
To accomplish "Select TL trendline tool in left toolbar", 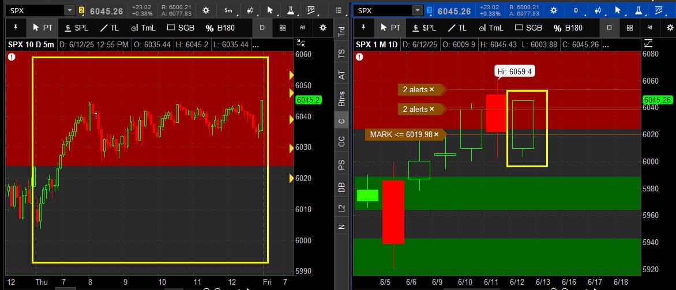I will [x=109, y=28].
